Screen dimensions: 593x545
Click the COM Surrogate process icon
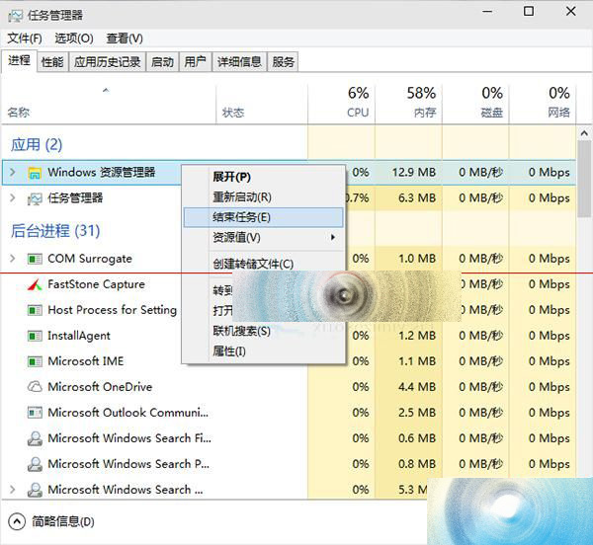pyautogui.click(x=35, y=259)
